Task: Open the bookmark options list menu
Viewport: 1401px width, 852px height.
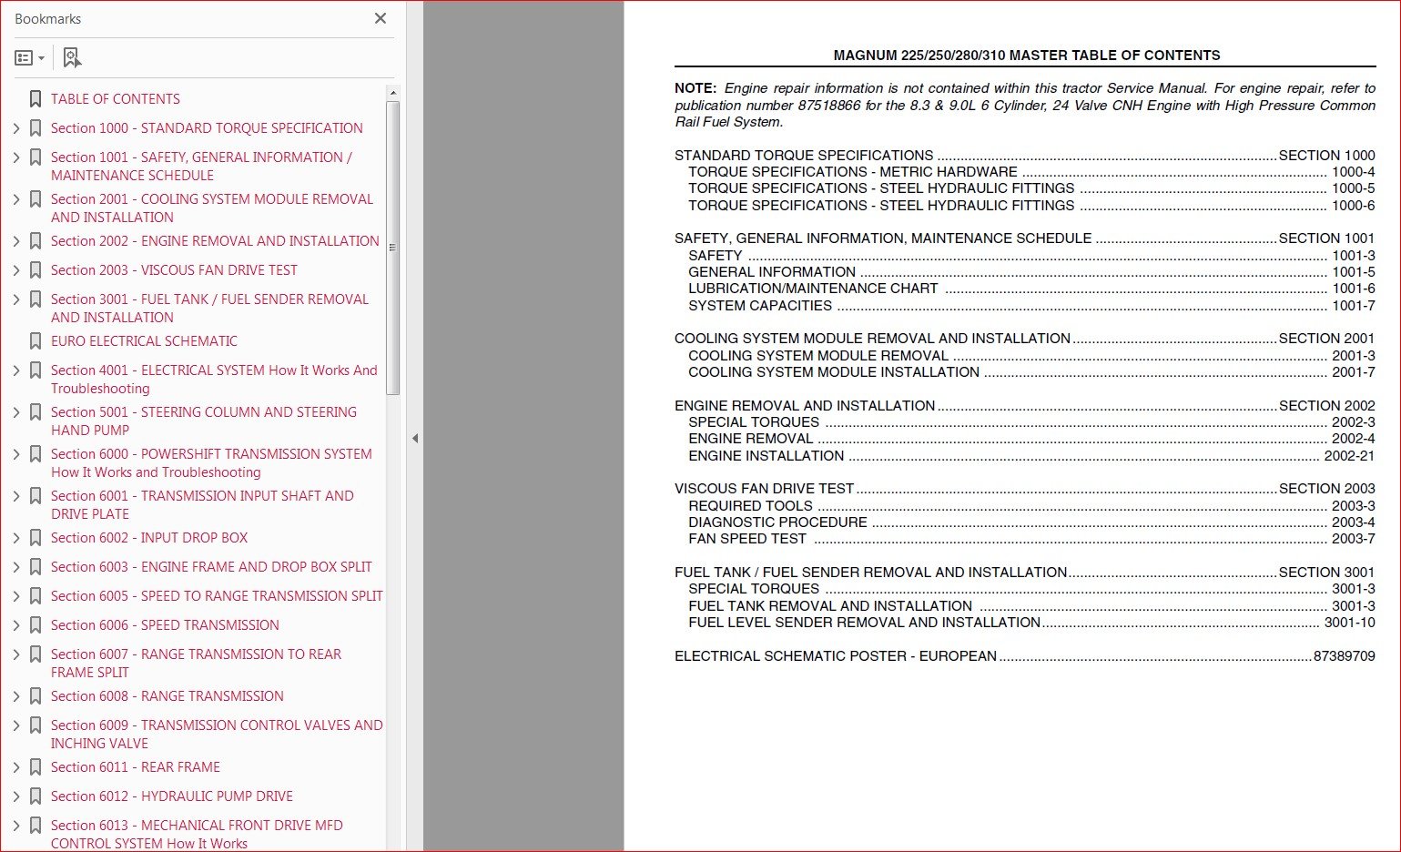Action: coord(29,58)
